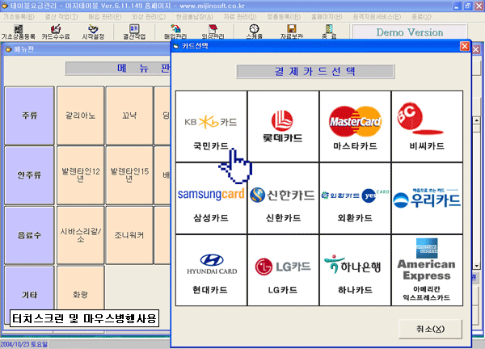Open the 매입관리 toolbar icon

(x=175, y=32)
